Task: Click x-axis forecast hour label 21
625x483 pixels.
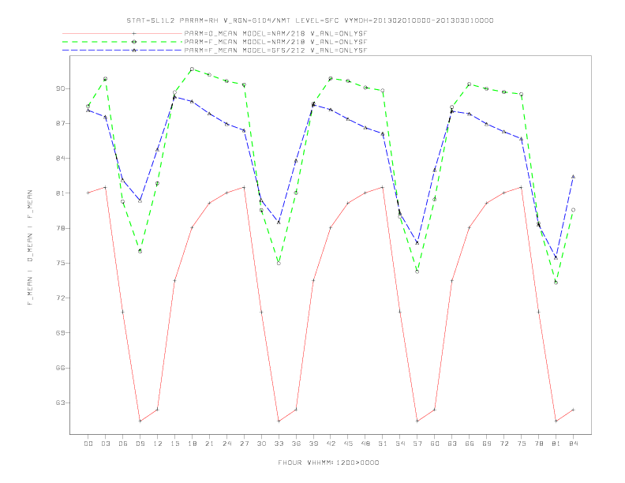Action: pyautogui.click(x=209, y=444)
